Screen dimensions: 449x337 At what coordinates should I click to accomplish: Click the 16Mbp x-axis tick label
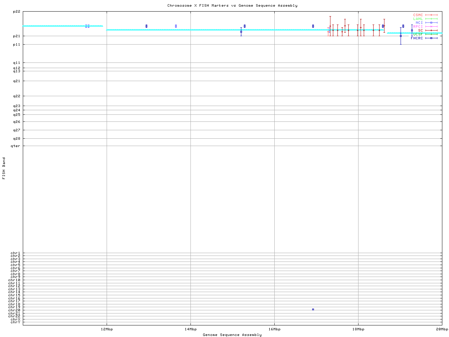[274, 329]
